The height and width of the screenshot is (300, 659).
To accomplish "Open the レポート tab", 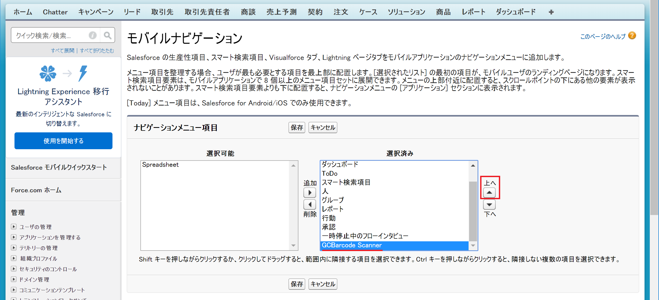I will (474, 12).
